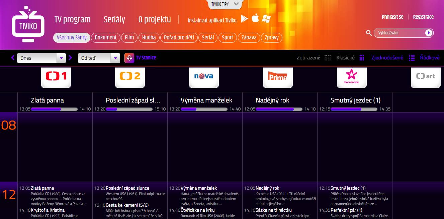This screenshot has width=444, height=219.
Task: Switch to Zjednodušené view
Action: [387, 58]
